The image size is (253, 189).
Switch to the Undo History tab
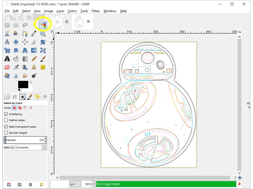37,96
